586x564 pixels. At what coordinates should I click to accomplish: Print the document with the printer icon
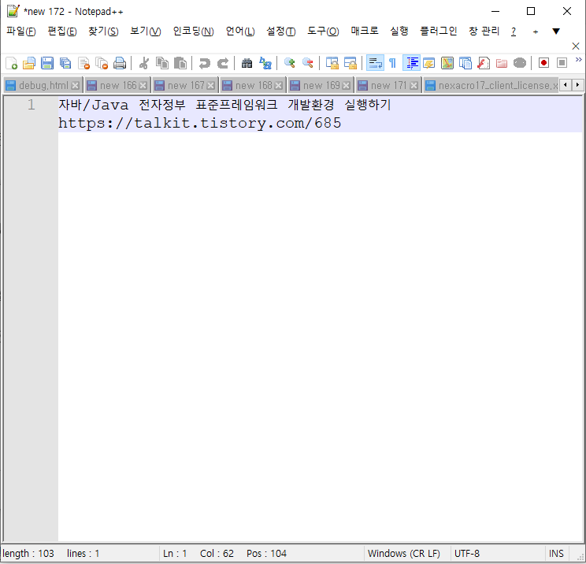point(120,63)
